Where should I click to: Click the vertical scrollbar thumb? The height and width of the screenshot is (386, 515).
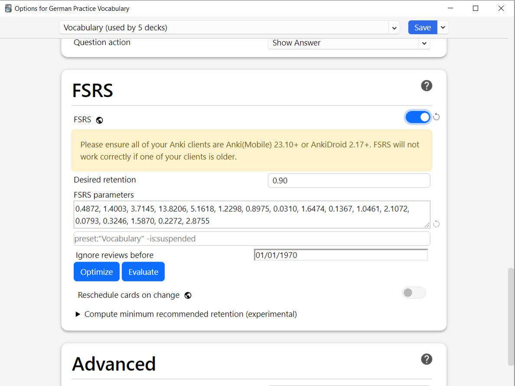point(511,317)
